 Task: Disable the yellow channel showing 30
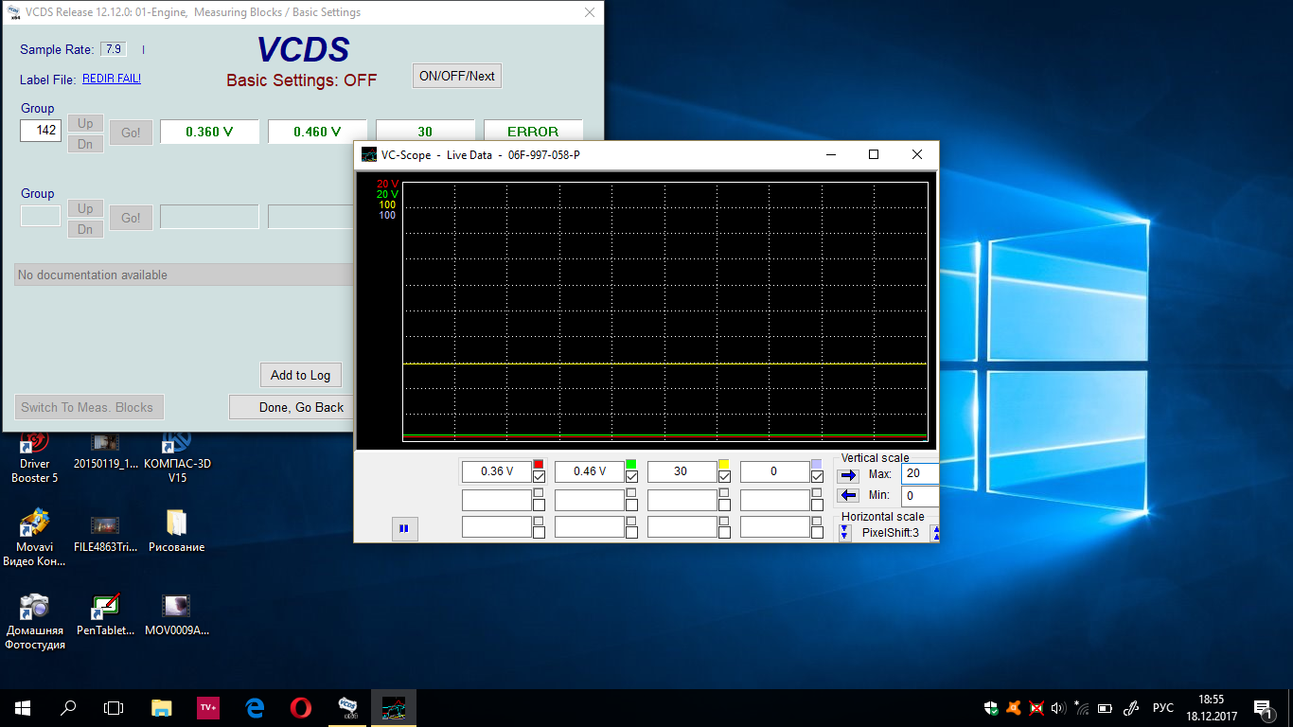tap(724, 477)
